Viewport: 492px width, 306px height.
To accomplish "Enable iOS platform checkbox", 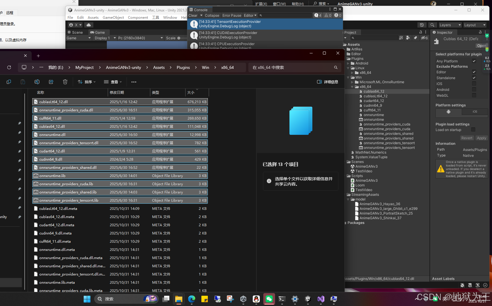I will [x=474, y=84].
